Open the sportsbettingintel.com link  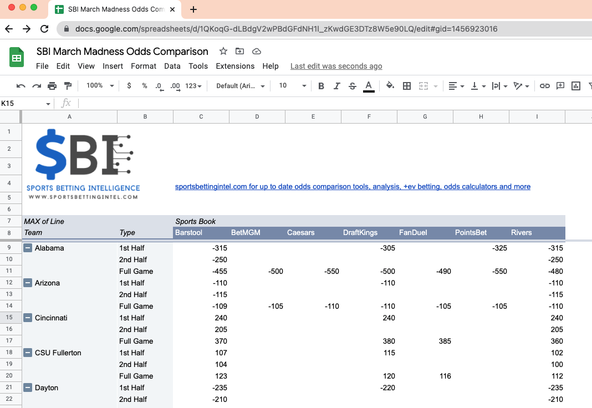353,186
